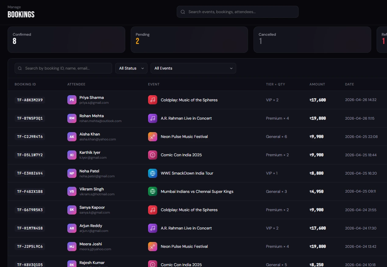This screenshot has width=387, height=267.
Task: Click booking ID TF-F4G2X1B8
Action: 30,191
